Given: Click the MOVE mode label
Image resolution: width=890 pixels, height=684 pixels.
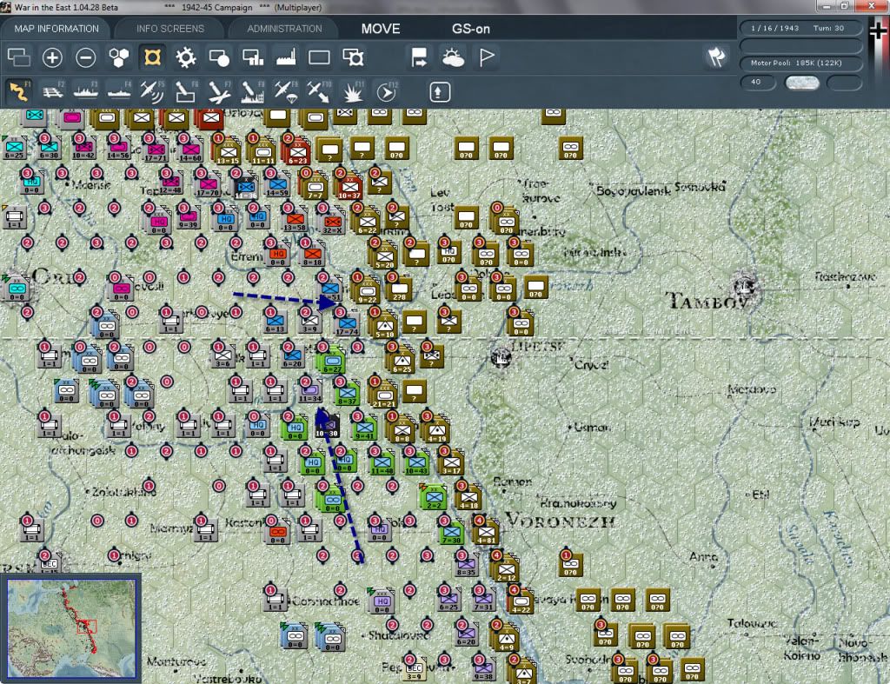Looking at the screenshot, I should 381,29.
